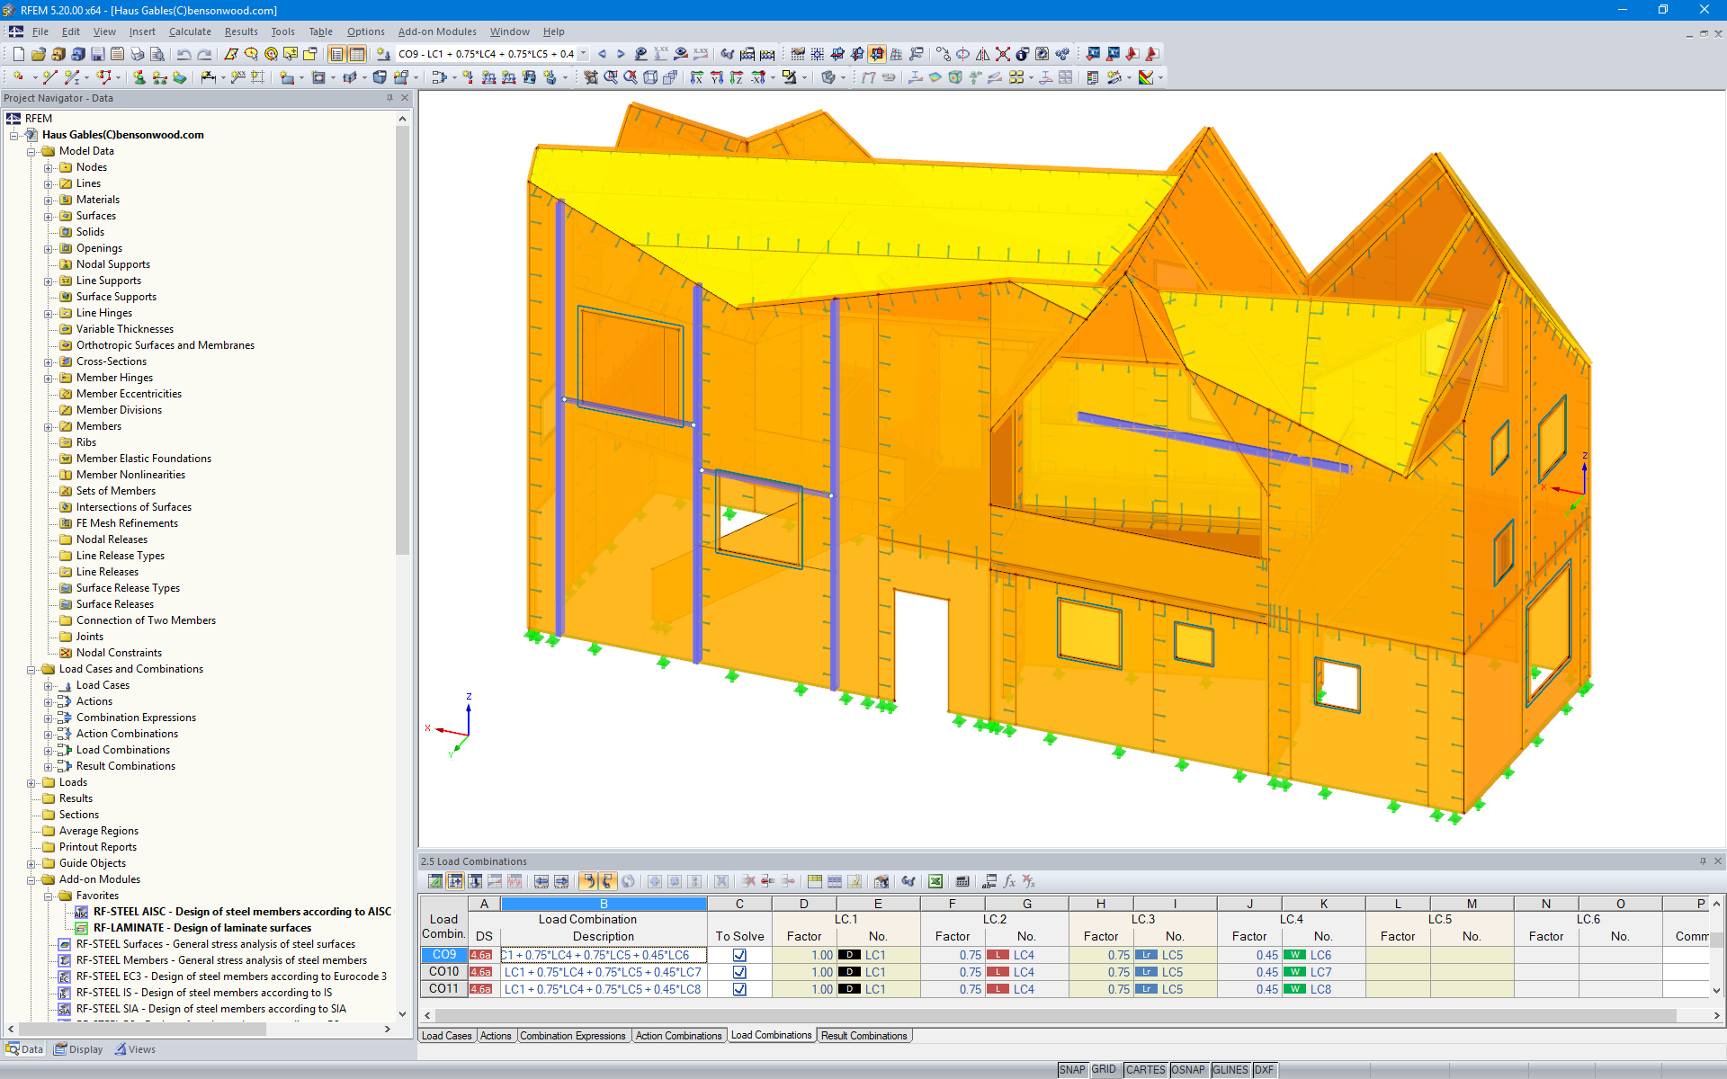The width and height of the screenshot is (1727, 1079).
Task: Expand the Load Cases and Combinations tree node
Action: tap(32, 669)
